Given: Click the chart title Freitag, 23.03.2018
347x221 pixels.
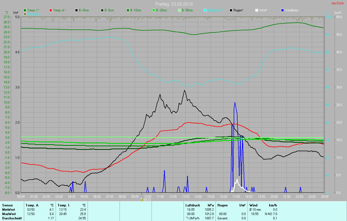Looking at the screenshot, I should [174, 4].
